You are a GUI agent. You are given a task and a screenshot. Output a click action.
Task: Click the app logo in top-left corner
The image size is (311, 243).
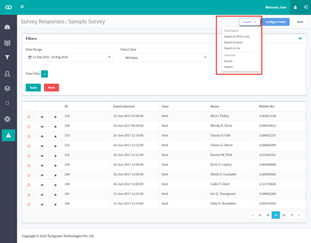[8, 7]
